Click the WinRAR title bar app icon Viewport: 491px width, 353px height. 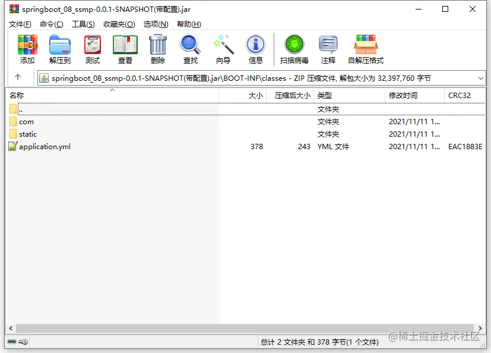click(14, 9)
